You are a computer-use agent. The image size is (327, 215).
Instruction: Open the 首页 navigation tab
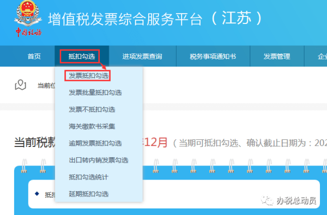pyautogui.click(x=34, y=56)
